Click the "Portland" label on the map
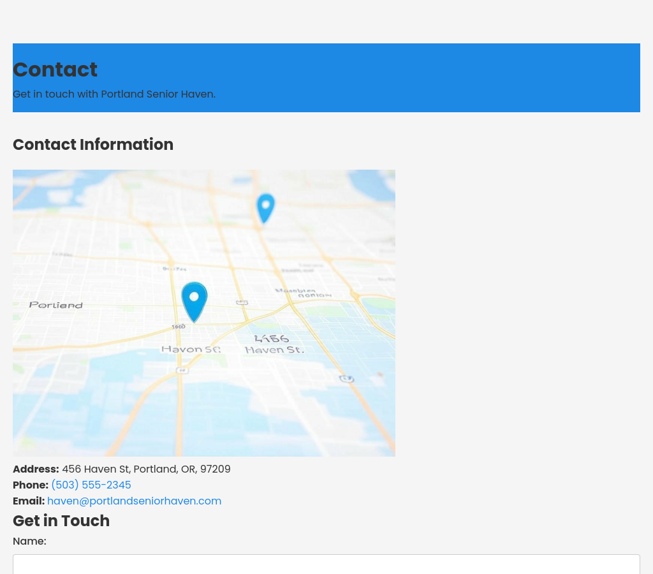 (56, 305)
